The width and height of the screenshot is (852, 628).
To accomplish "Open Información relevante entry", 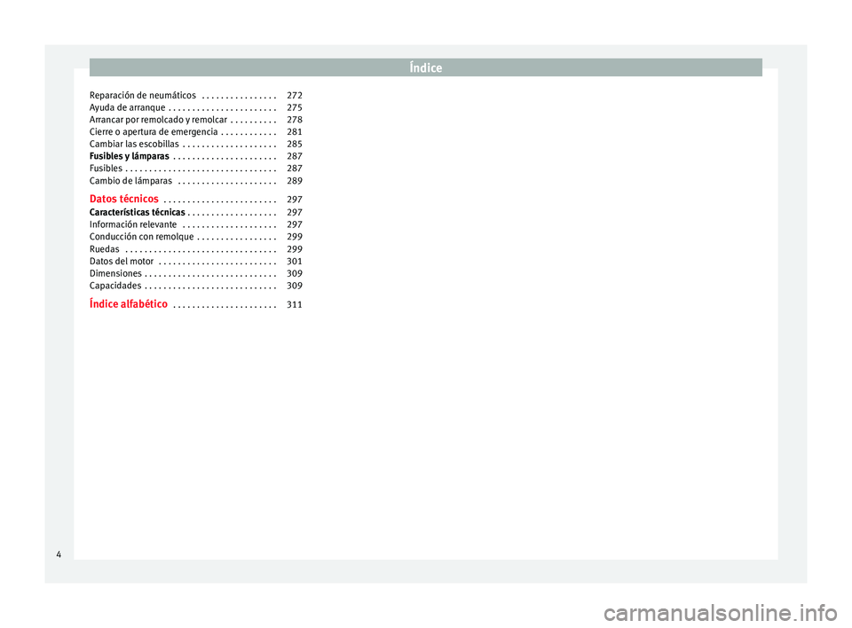I will click(133, 225).
